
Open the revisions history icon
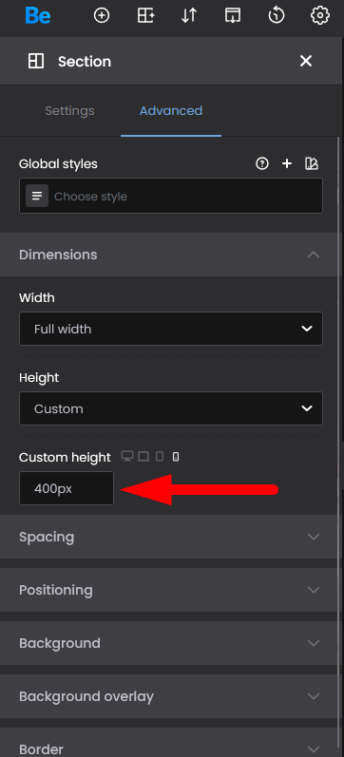click(276, 16)
